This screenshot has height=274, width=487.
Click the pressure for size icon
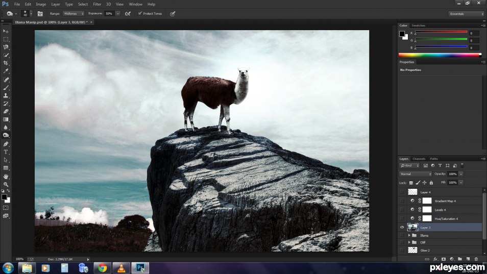tap(173, 14)
